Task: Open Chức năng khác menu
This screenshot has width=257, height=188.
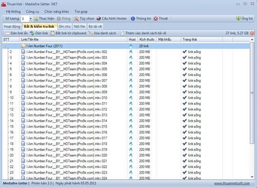Action: tap(57, 11)
